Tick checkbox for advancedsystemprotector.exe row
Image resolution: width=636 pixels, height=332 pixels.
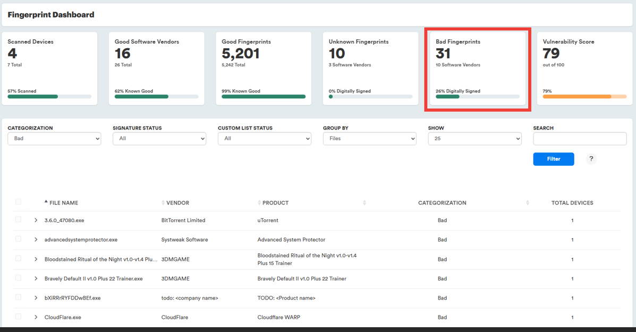pos(18,239)
